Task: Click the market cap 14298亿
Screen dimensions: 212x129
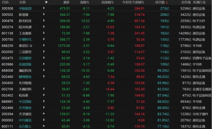Action: (x=185, y=33)
